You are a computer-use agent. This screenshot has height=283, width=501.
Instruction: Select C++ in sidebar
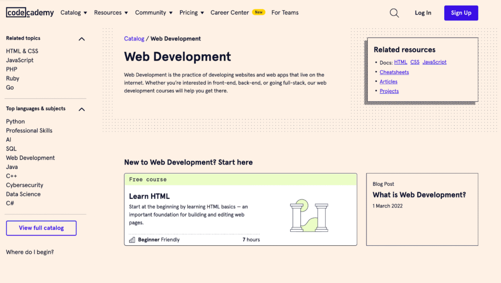point(12,176)
